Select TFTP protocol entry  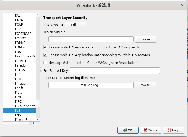(x=18, y=79)
